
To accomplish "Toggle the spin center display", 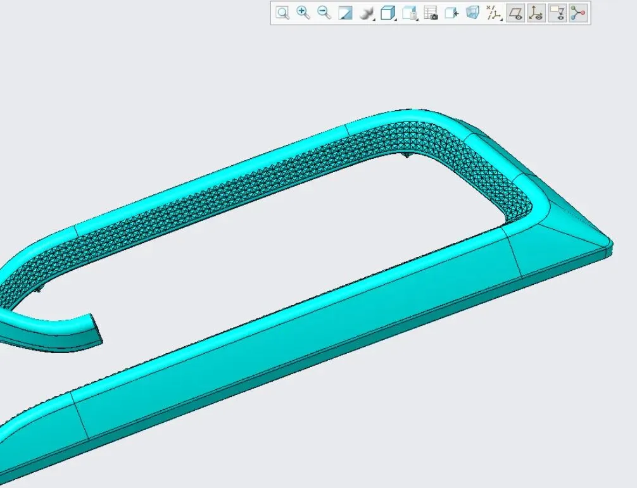I will (577, 13).
